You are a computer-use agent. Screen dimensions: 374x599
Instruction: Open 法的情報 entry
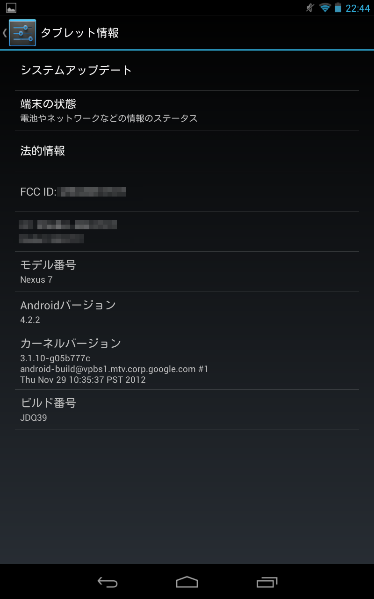click(187, 151)
